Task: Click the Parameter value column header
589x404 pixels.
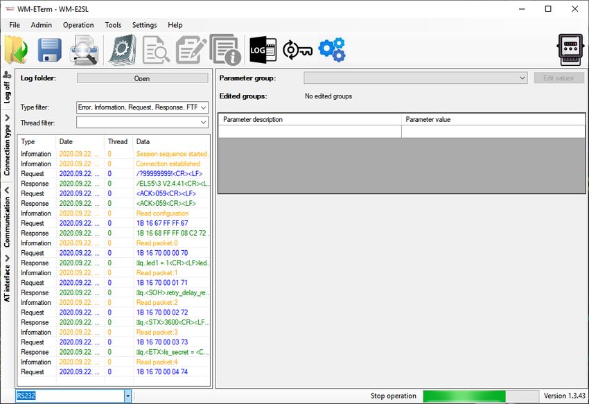Action: 493,119
